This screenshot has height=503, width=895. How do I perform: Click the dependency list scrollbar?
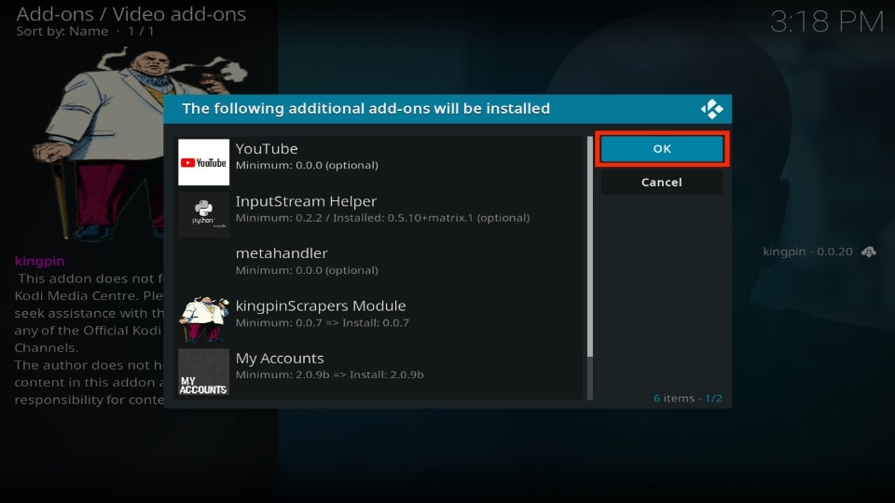pyautogui.click(x=589, y=267)
